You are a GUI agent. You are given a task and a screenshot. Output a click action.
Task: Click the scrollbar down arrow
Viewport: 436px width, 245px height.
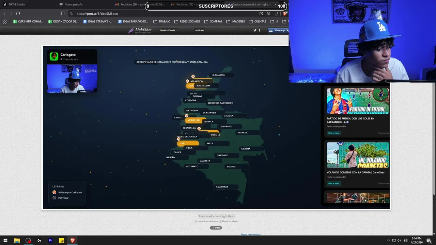click(x=434, y=233)
